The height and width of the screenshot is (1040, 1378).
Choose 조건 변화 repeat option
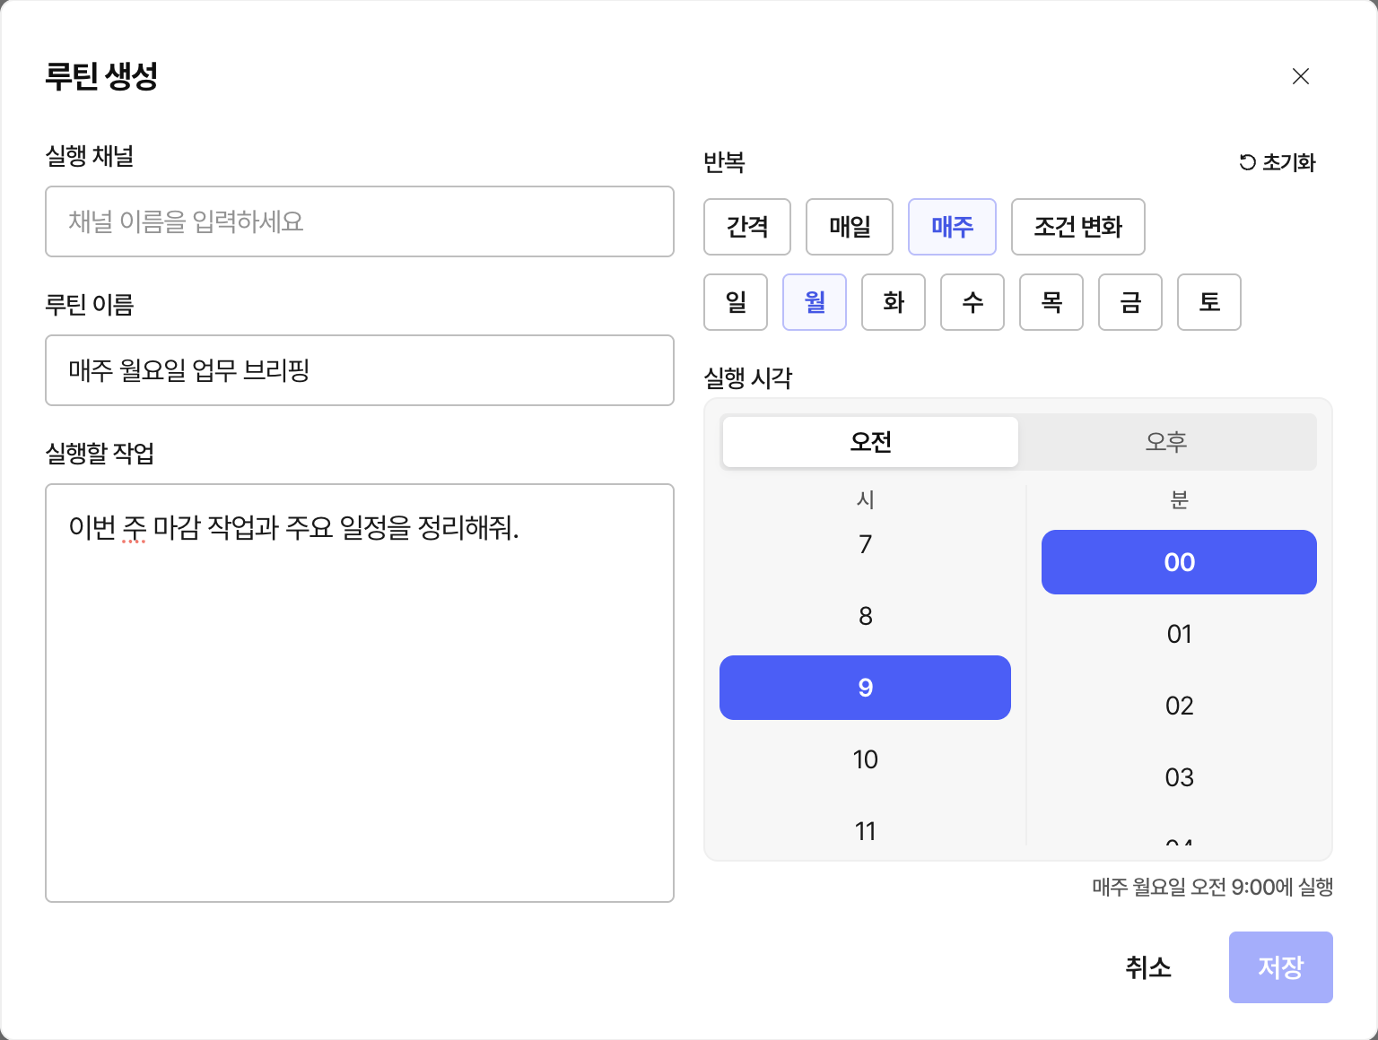click(1078, 227)
